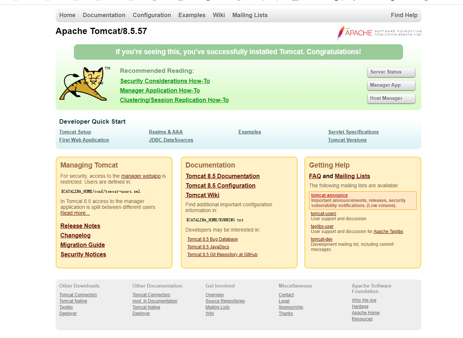
Task: Open Apache Home link
Action: [x=366, y=313]
